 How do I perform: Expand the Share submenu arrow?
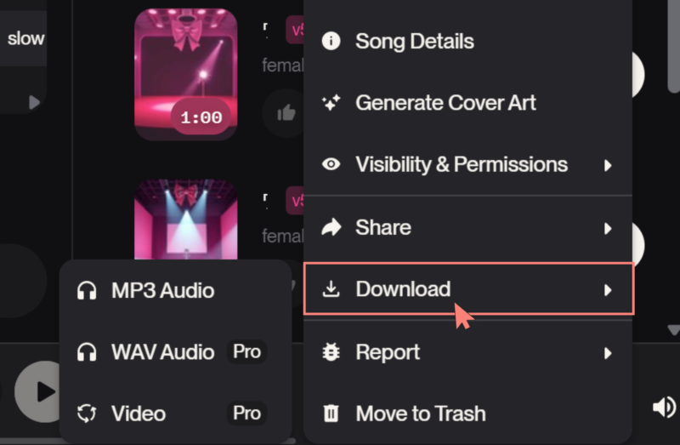(x=608, y=228)
